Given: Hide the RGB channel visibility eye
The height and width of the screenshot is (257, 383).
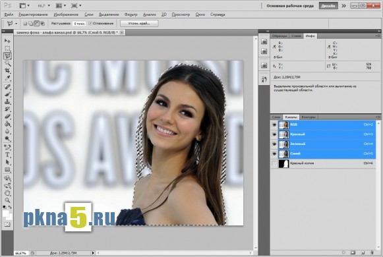Looking at the screenshot, I should [274, 125].
